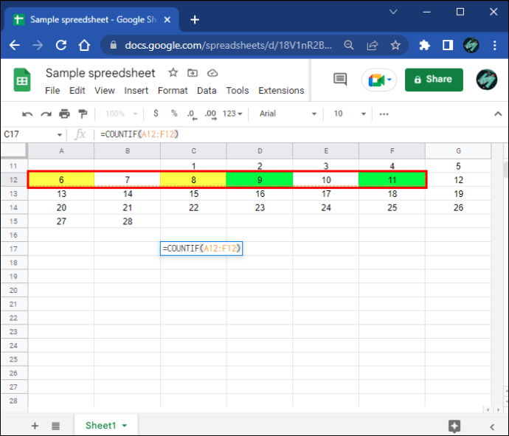Go to browser Home page

point(84,45)
